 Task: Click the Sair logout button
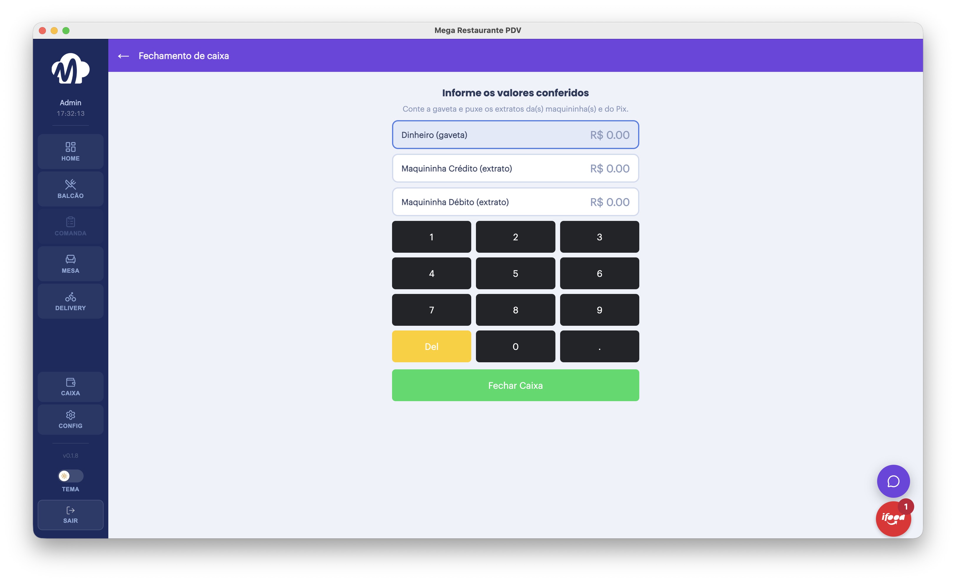pos(70,515)
